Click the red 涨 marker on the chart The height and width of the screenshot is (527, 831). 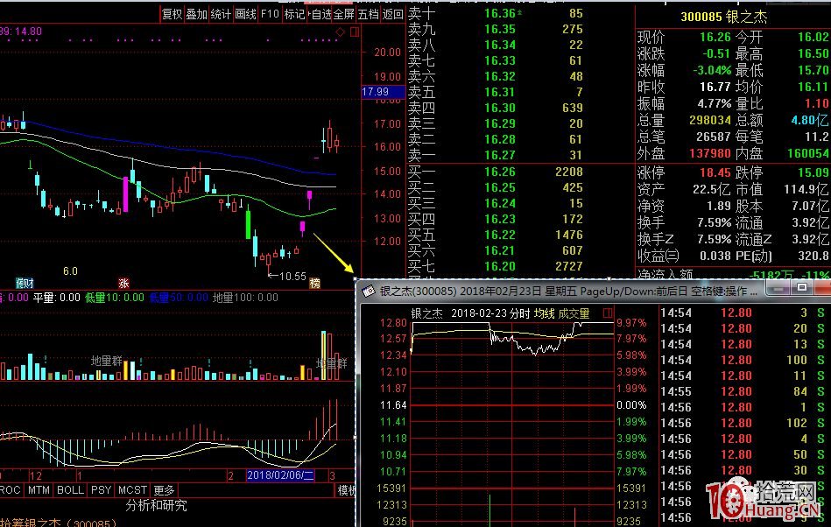[123, 284]
